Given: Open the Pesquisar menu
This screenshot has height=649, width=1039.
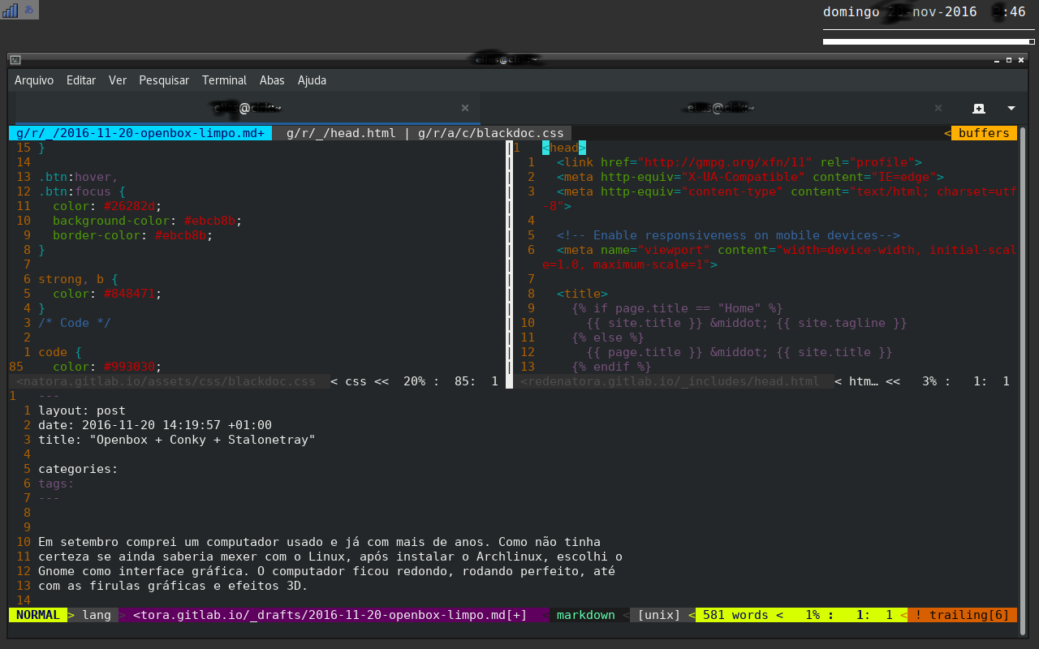Looking at the screenshot, I should [164, 80].
